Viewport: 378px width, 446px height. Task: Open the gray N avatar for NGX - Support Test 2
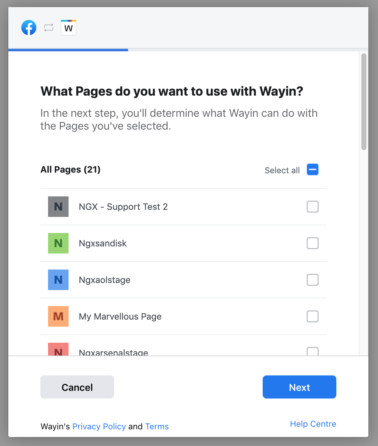click(x=58, y=207)
